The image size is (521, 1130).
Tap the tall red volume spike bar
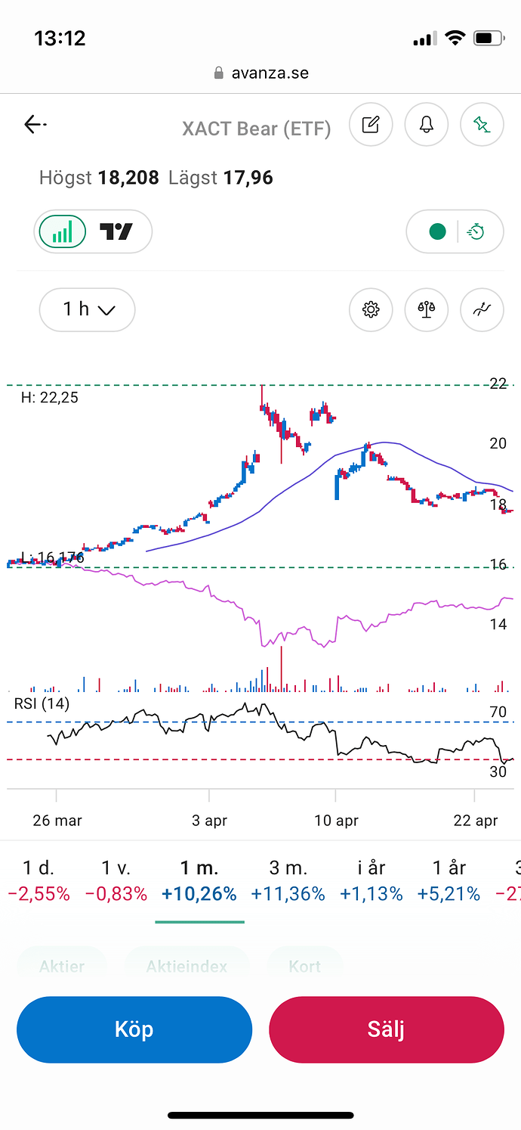click(281, 669)
